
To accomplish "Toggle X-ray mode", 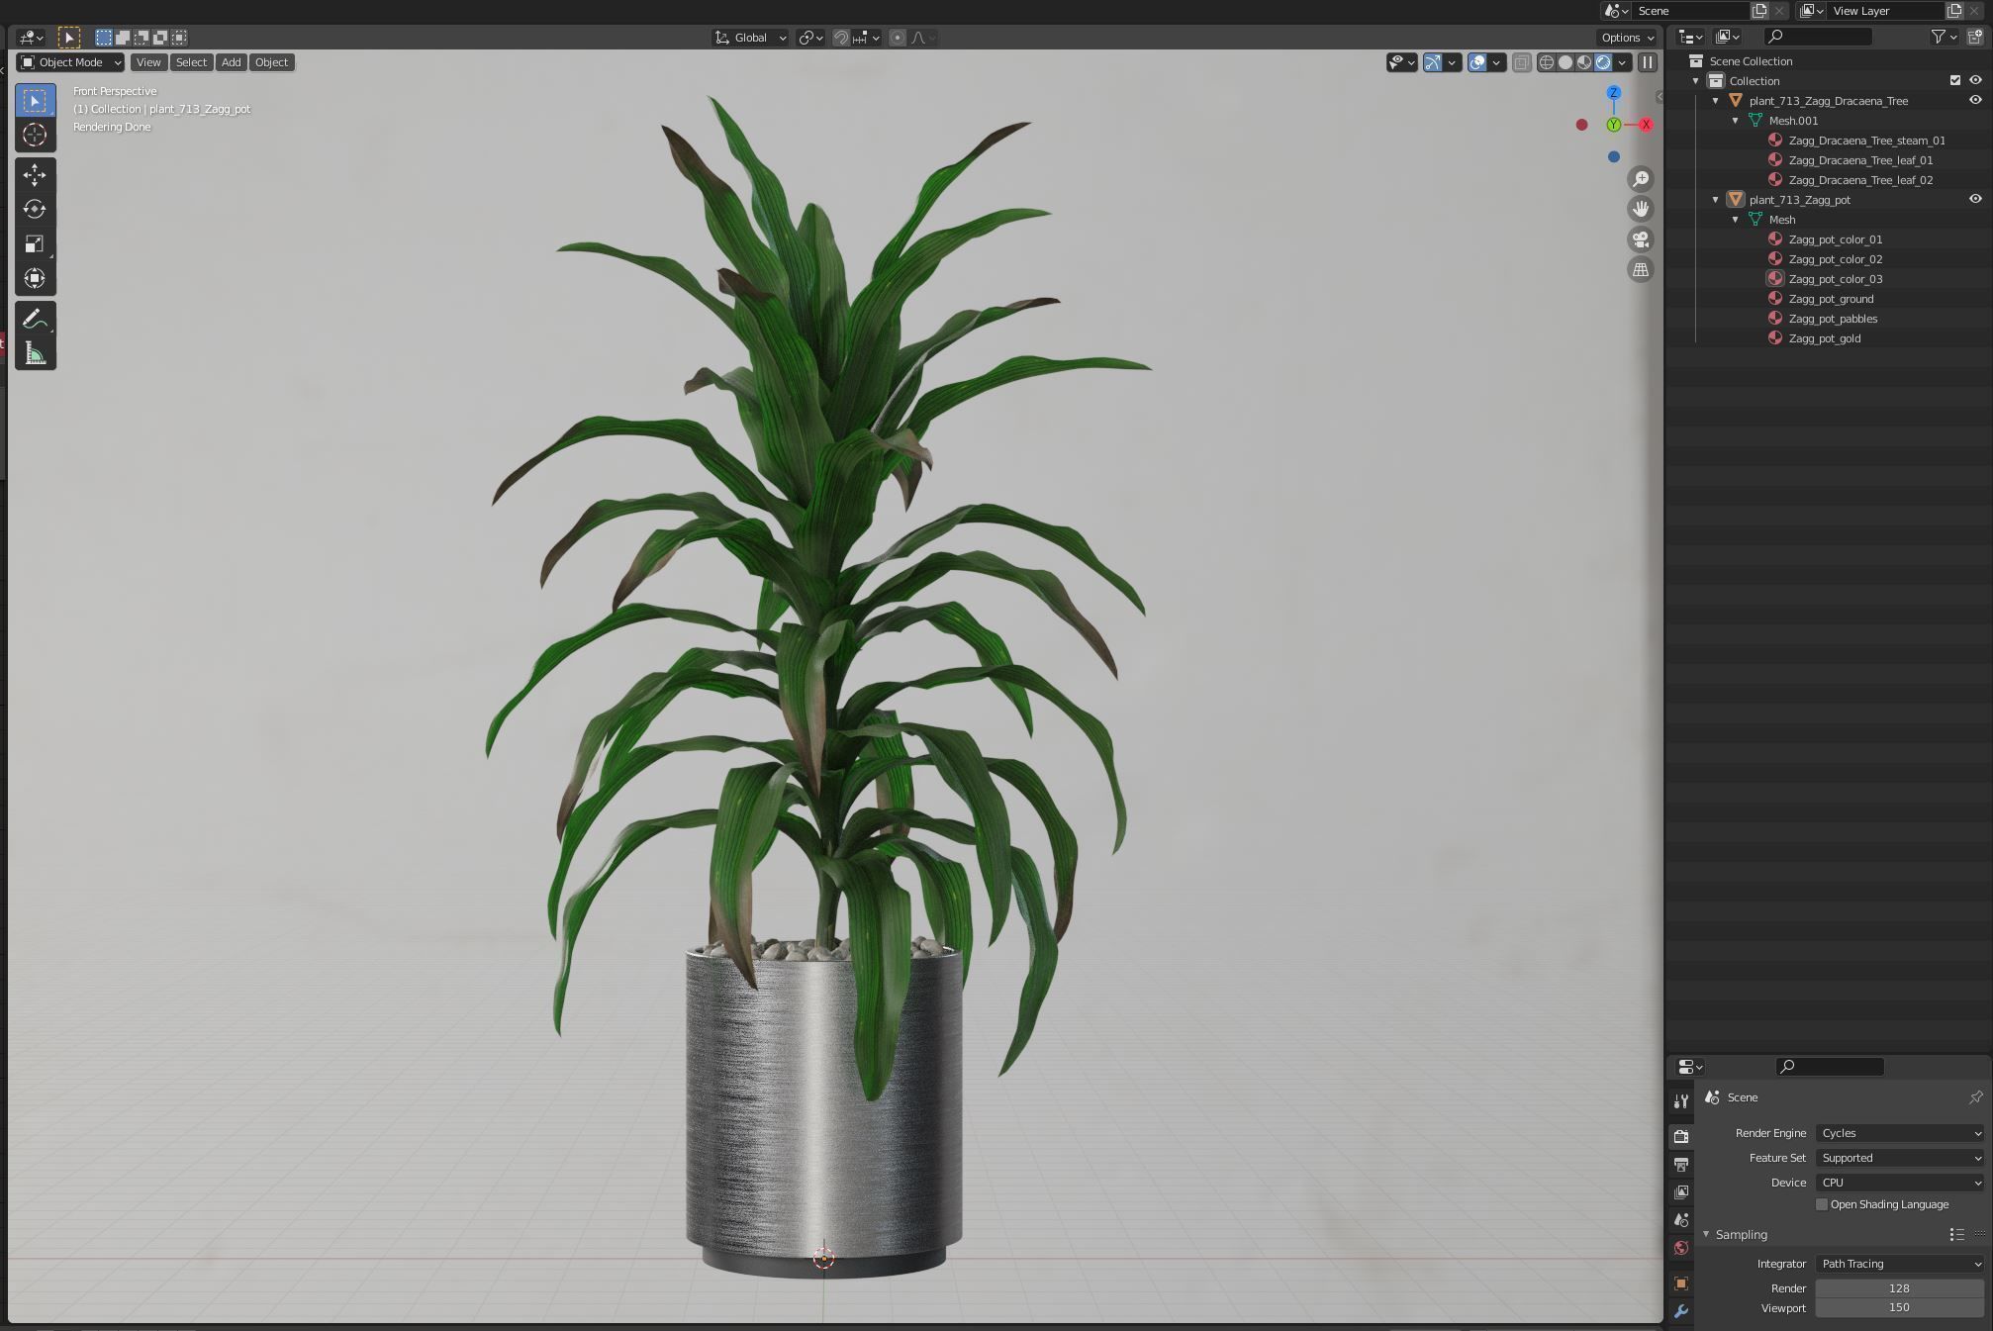I will [1522, 62].
